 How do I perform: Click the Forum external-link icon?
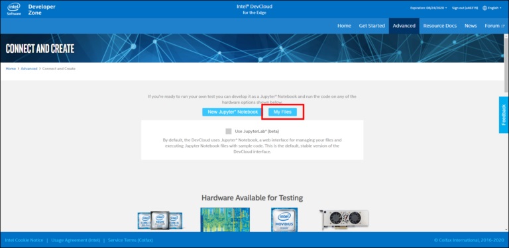pyautogui.click(x=503, y=26)
